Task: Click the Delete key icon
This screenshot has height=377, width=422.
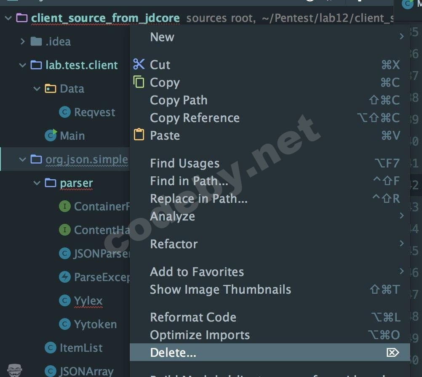Action: (393, 352)
